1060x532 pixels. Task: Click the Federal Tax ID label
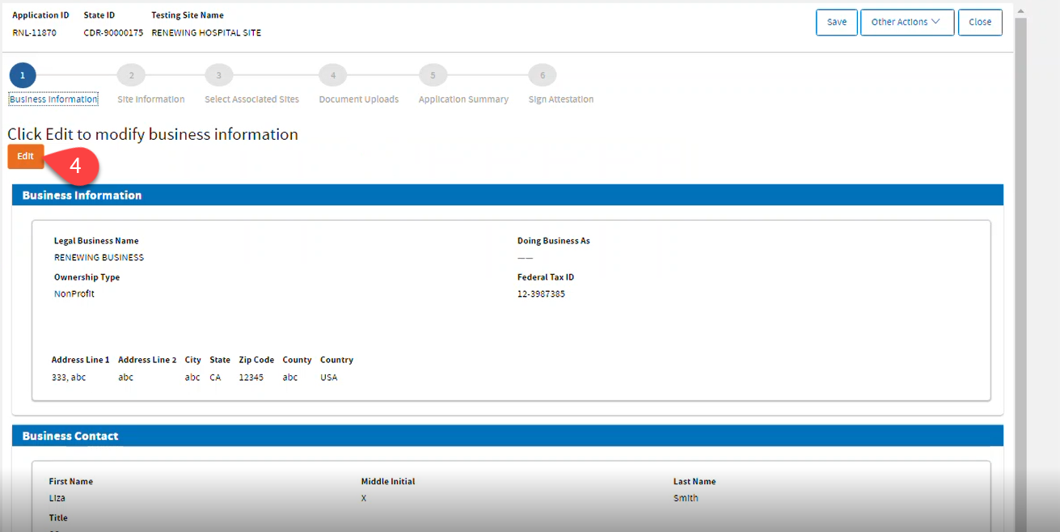(x=546, y=277)
